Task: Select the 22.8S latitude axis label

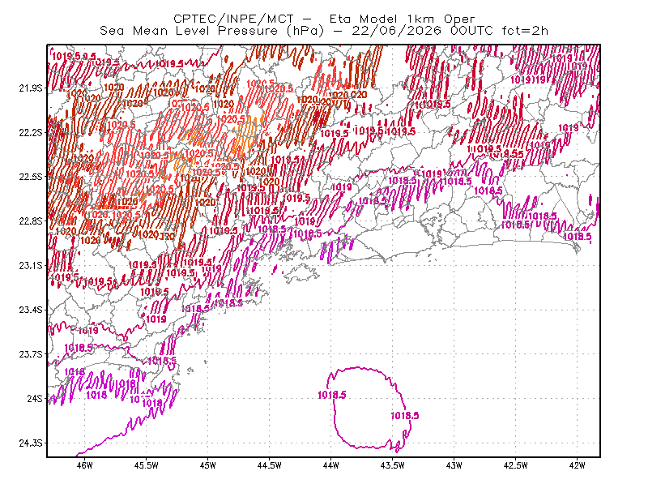Action: (31, 221)
